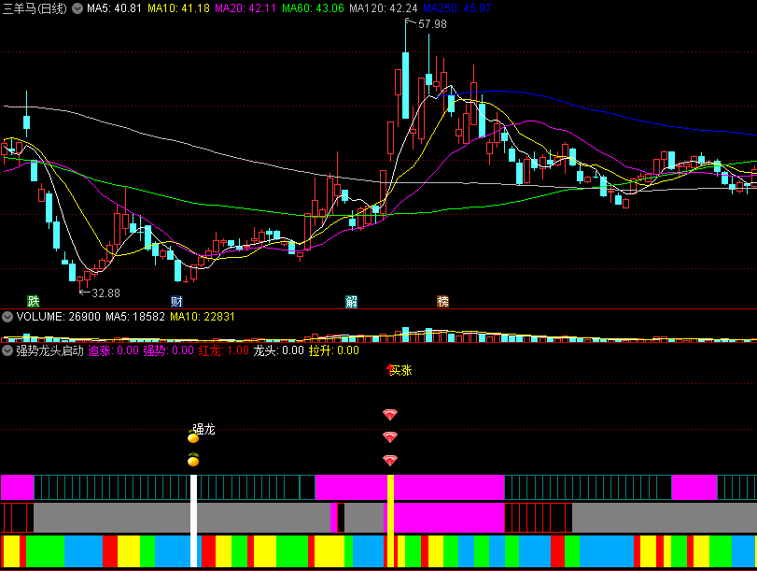Click the bottom red diamond signal icon
Image resolution: width=757 pixels, height=571 pixels.
point(390,460)
